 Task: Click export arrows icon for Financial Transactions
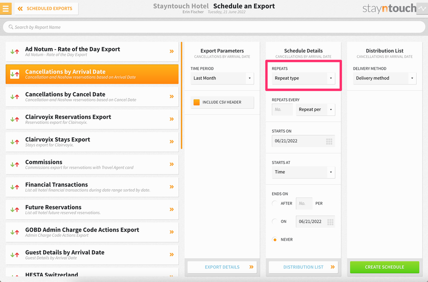(15, 187)
